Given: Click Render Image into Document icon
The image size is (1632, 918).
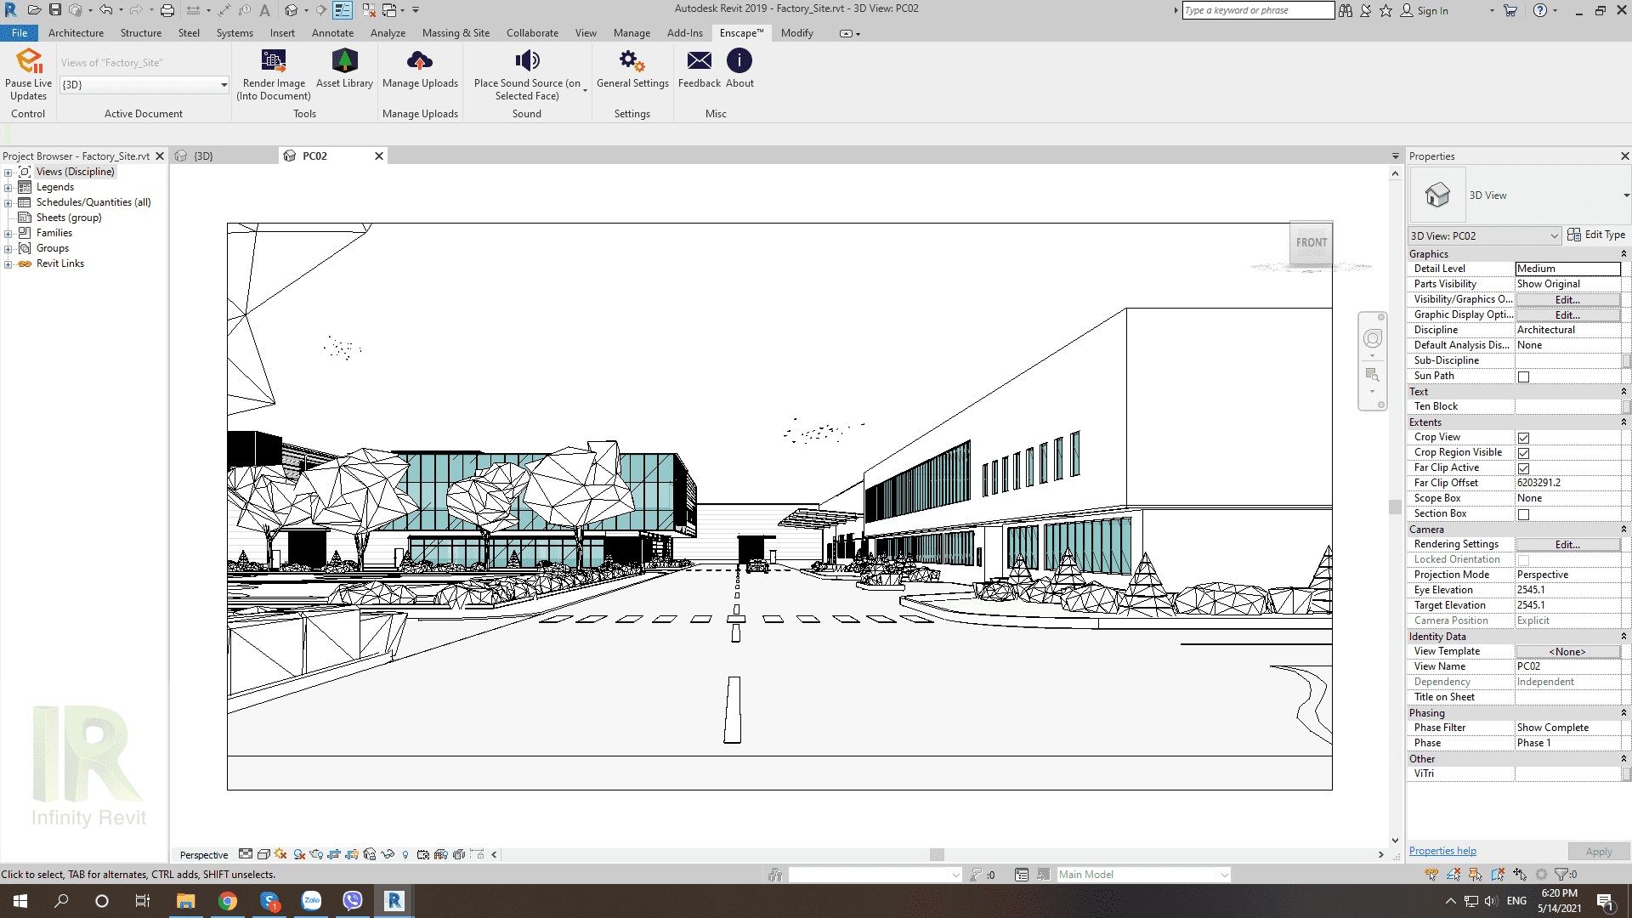Looking at the screenshot, I should pyautogui.click(x=274, y=61).
